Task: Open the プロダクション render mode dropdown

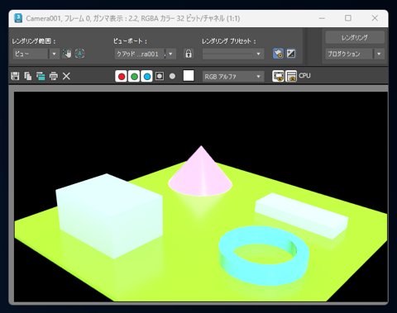Action: pos(355,54)
